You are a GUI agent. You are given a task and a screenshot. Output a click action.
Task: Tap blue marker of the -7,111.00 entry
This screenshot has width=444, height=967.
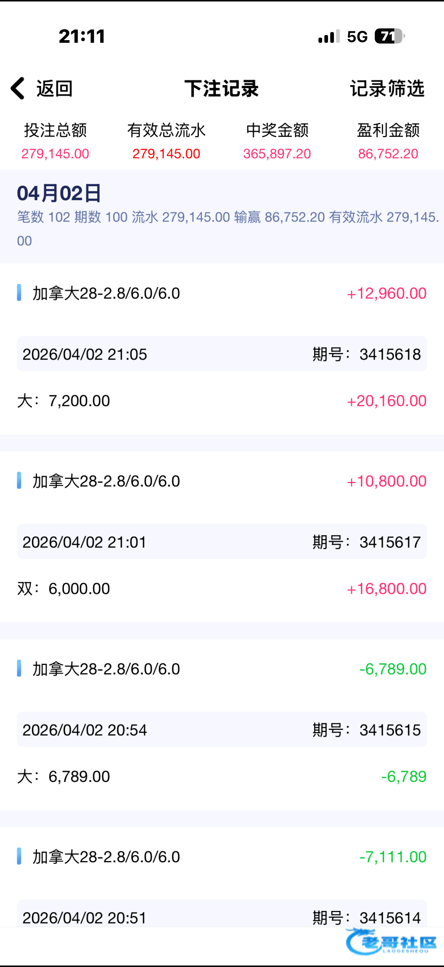tap(19, 856)
